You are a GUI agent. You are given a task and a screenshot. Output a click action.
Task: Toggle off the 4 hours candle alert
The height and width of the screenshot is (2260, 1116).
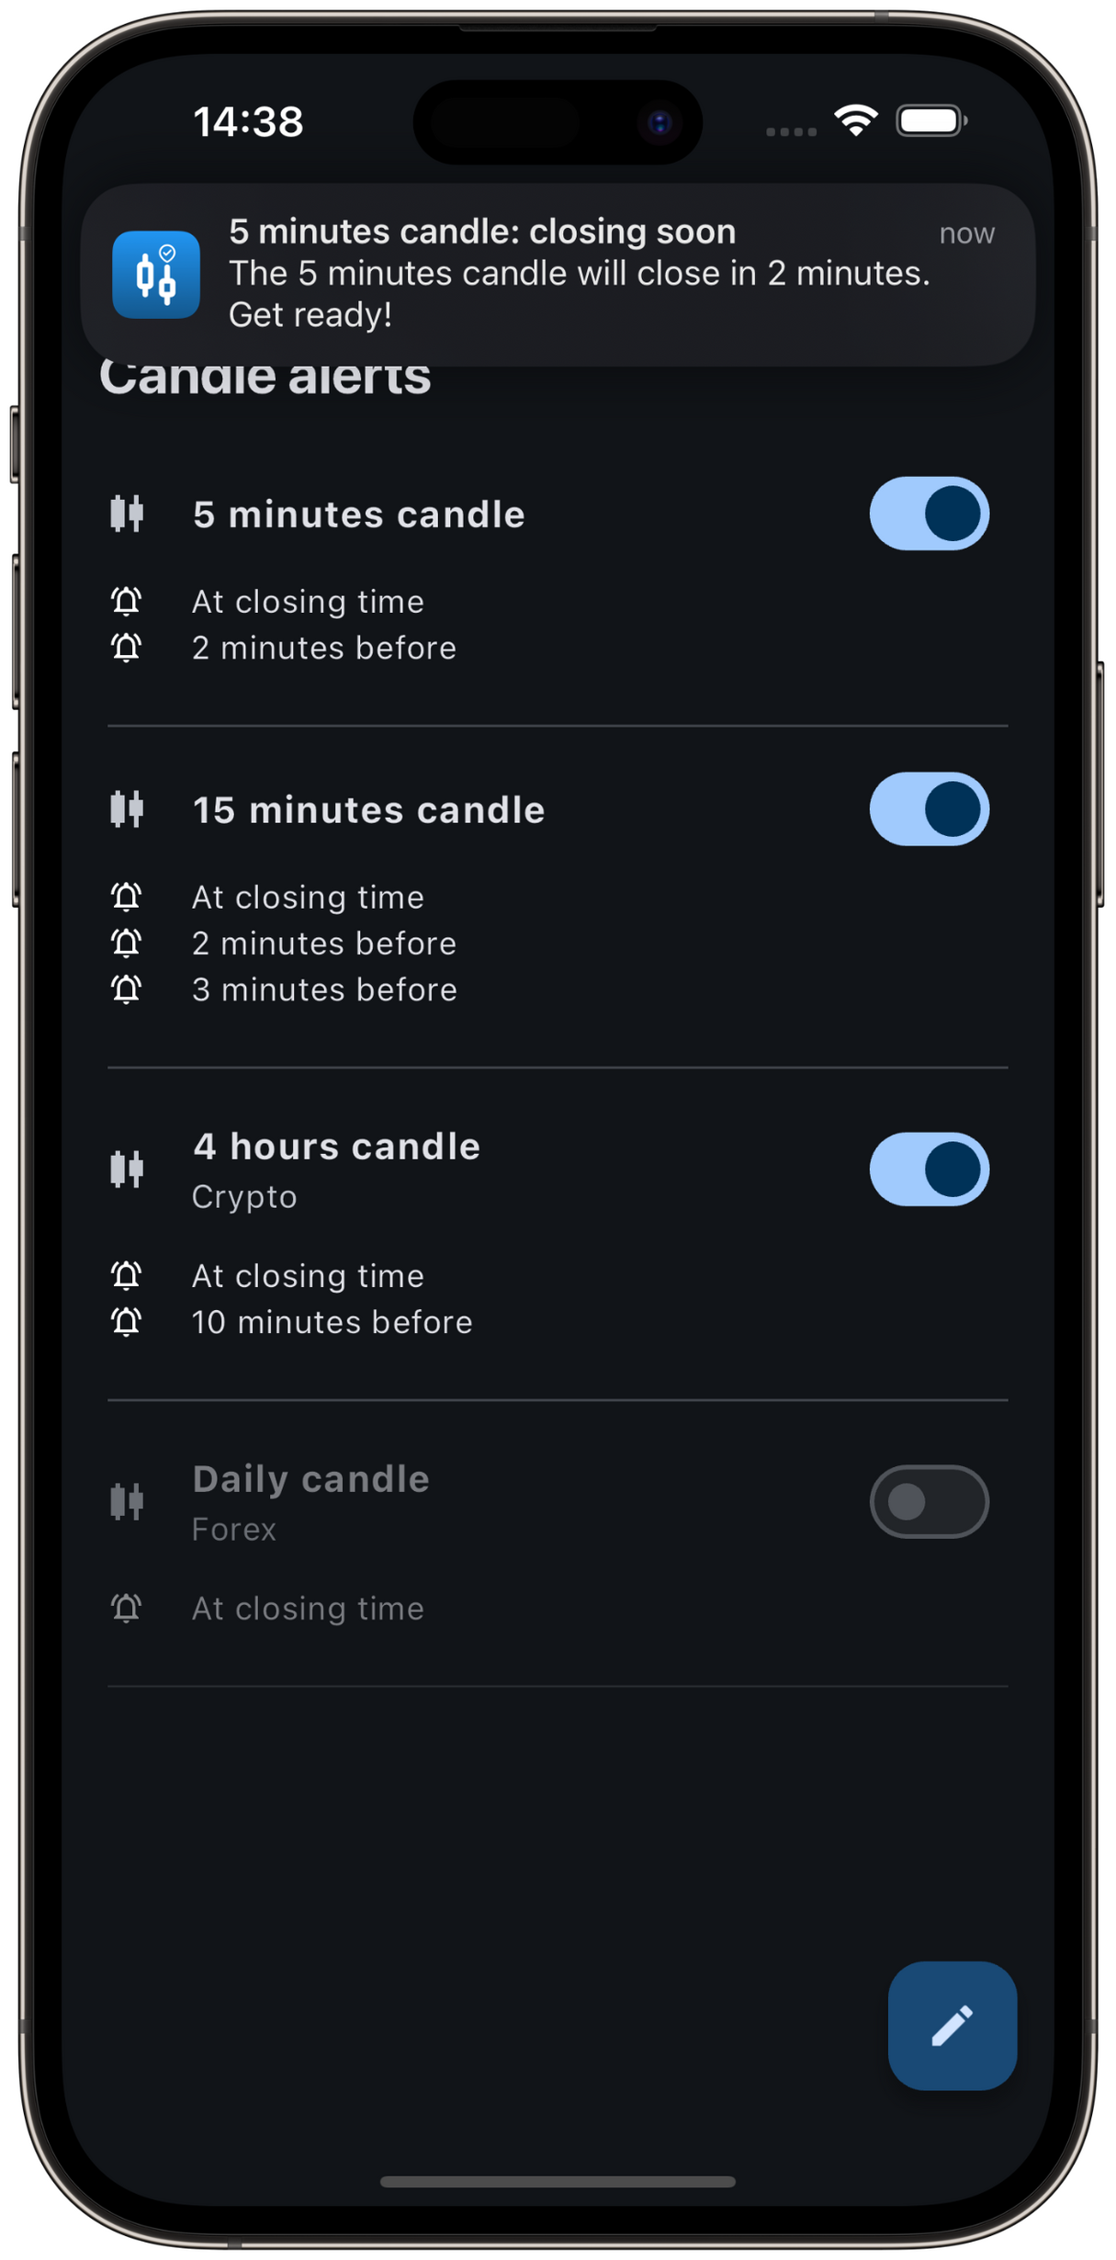click(929, 1170)
